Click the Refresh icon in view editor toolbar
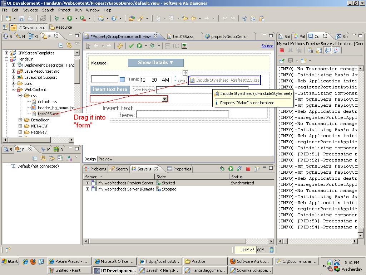Image resolution: width=366 pixels, height=275 pixels. (x=120, y=46)
